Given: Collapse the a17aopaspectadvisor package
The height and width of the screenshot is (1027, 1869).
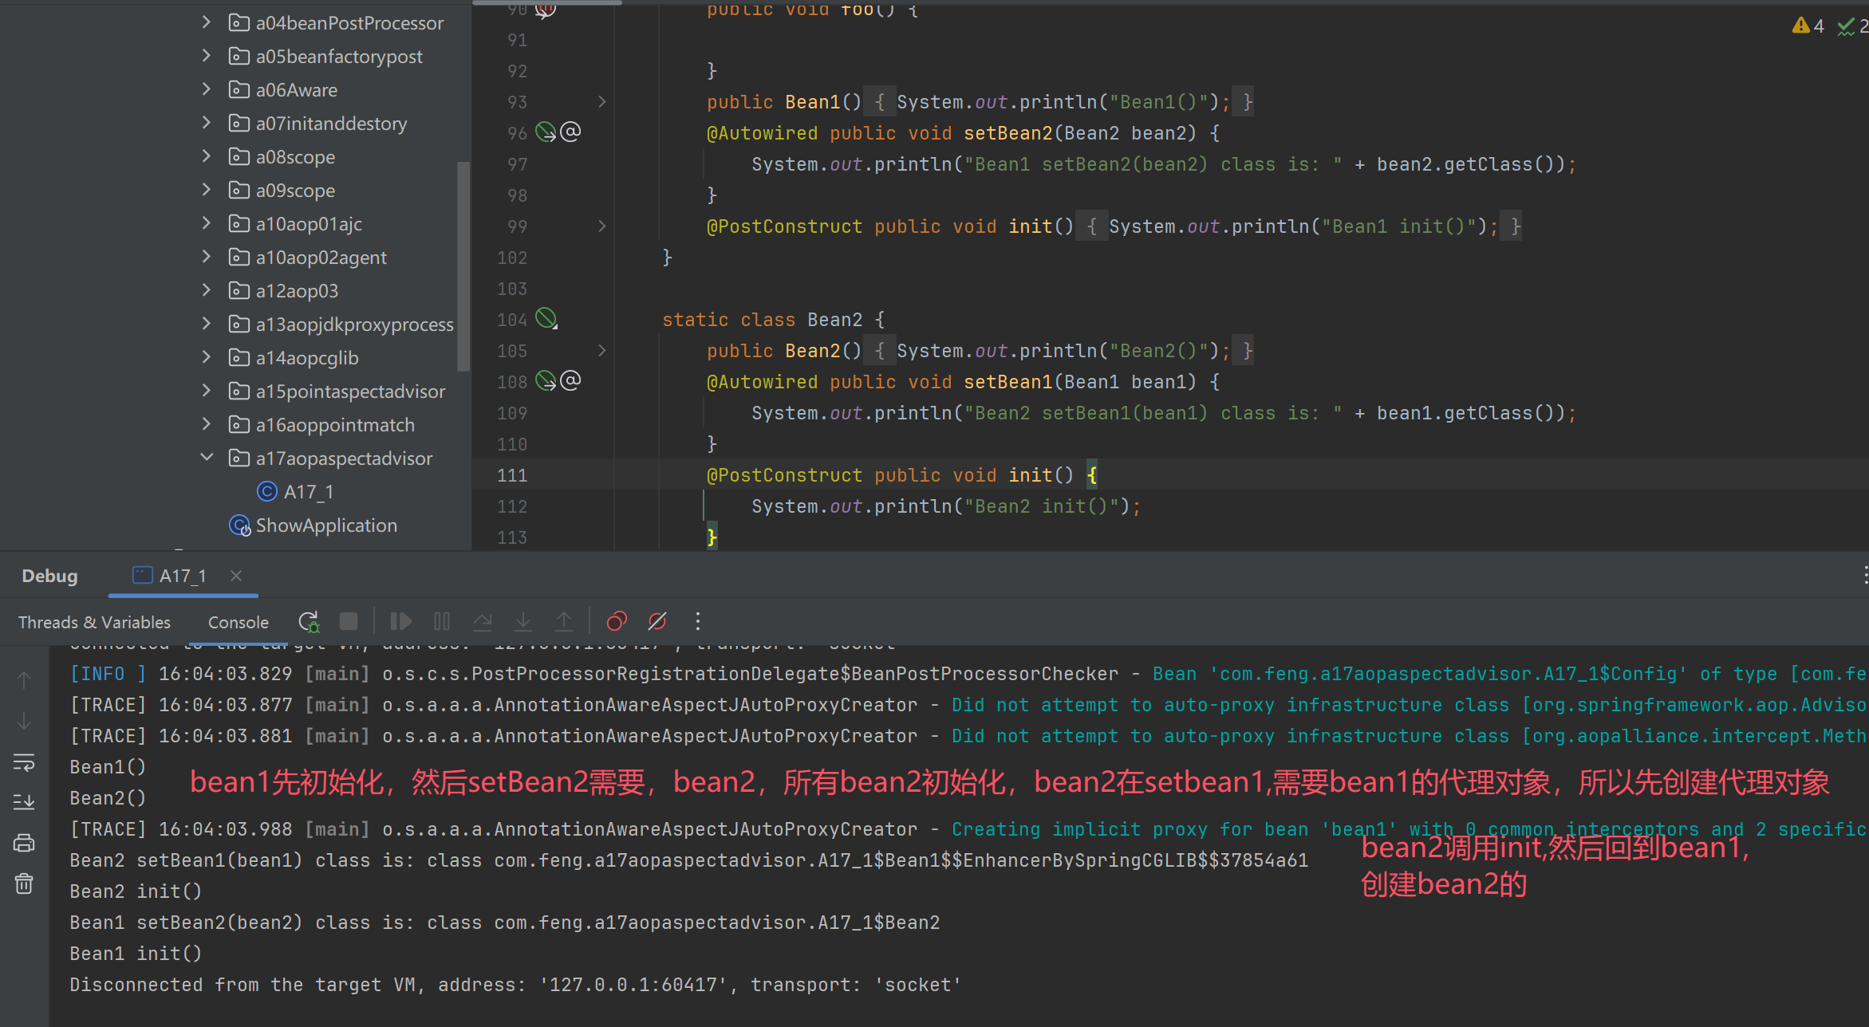Looking at the screenshot, I should point(207,457).
